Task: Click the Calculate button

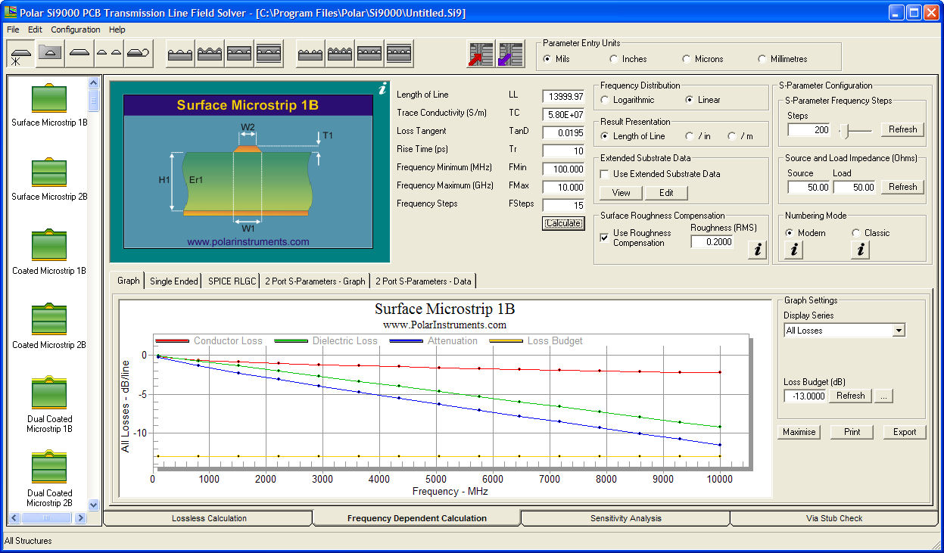Action: (563, 223)
